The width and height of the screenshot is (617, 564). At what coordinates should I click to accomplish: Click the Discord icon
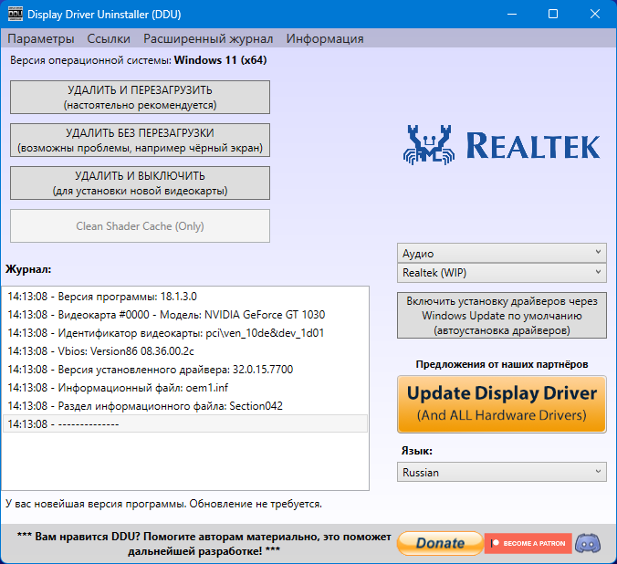pyautogui.click(x=588, y=543)
